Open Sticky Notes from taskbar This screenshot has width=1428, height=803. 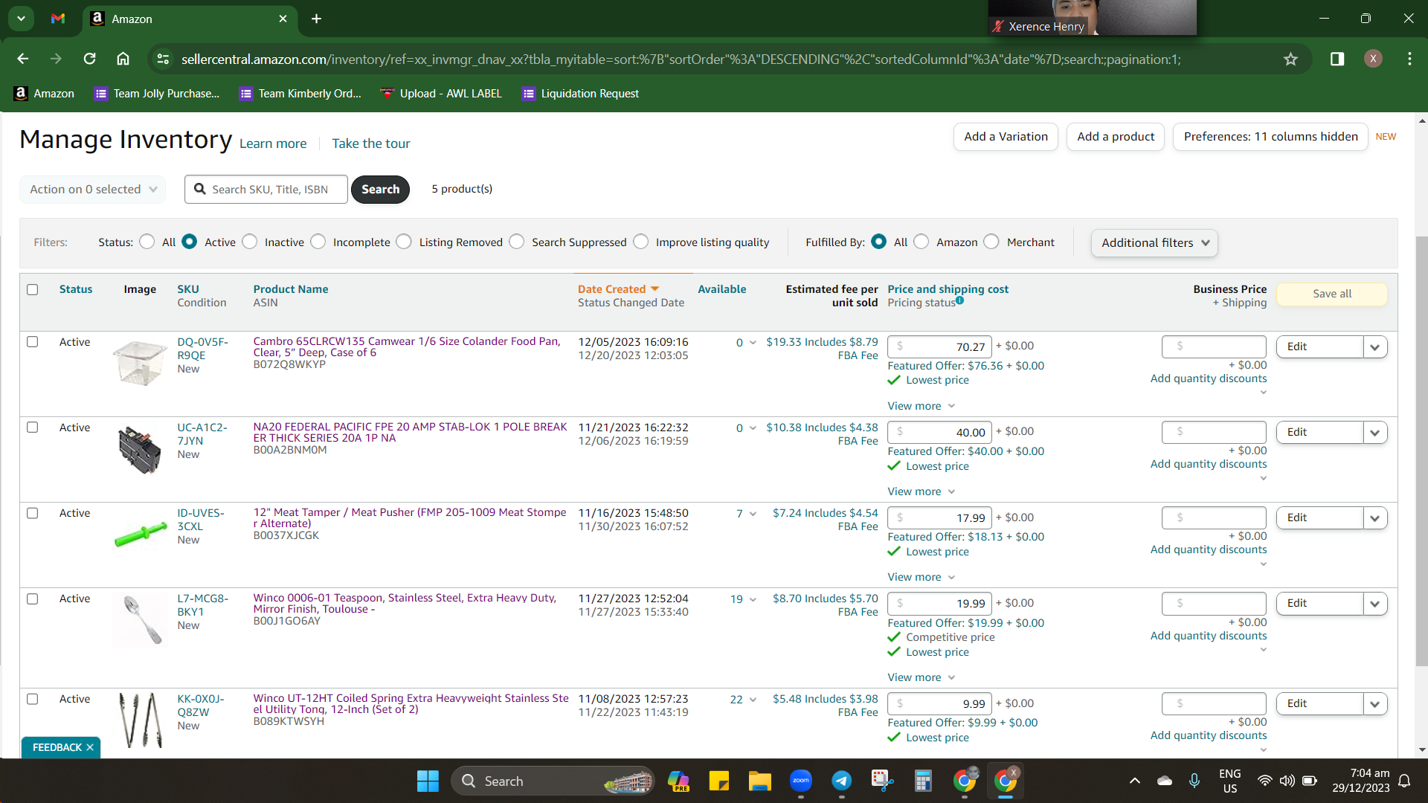[x=718, y=781]
